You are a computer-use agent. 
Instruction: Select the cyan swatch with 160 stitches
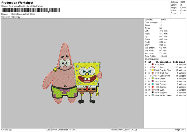[152, 84]
